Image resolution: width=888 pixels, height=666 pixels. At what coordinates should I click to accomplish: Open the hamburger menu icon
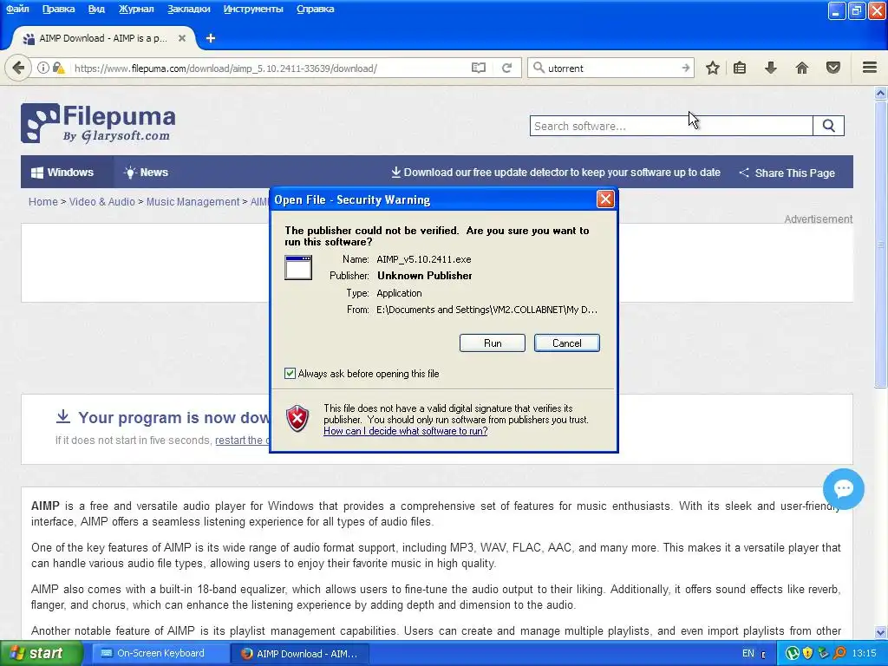tap(870, 68)
